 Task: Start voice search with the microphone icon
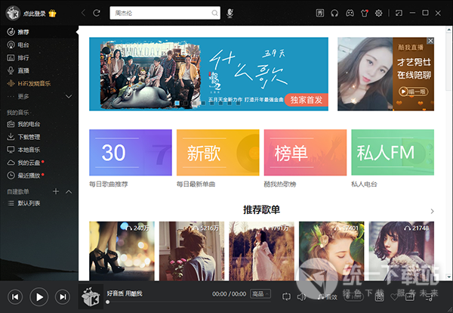[x=230, y=13]
